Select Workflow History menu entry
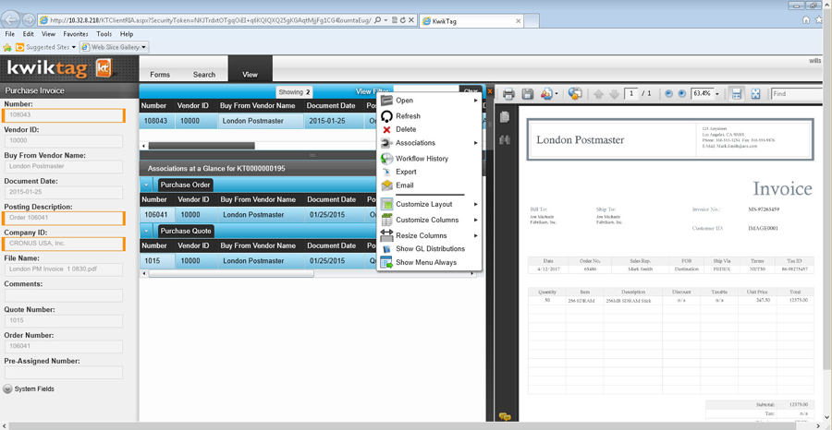 [422, 159]
